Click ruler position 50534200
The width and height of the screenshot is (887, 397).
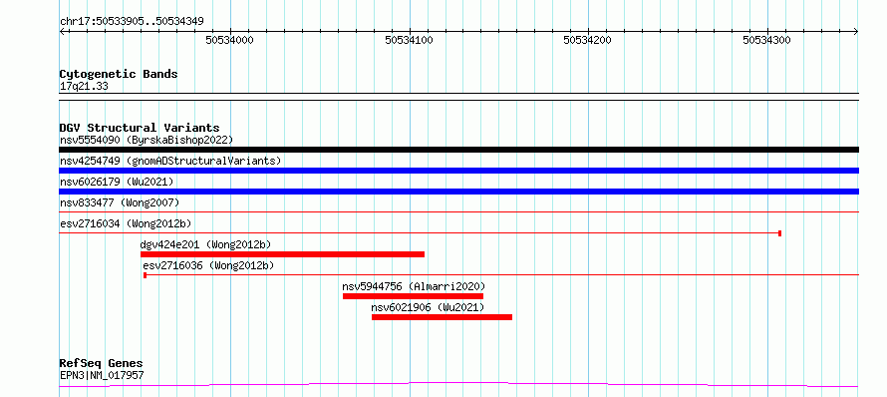pos(588,40)
